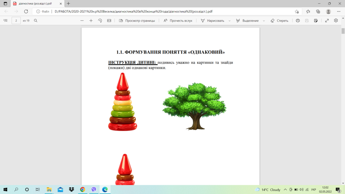The image size is (345, 194).
Task: Click the fit to page icon
Action: click(x=109, y=21)
